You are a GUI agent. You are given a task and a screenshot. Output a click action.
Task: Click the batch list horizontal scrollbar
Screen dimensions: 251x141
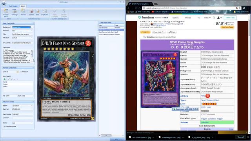pos(111,136)
